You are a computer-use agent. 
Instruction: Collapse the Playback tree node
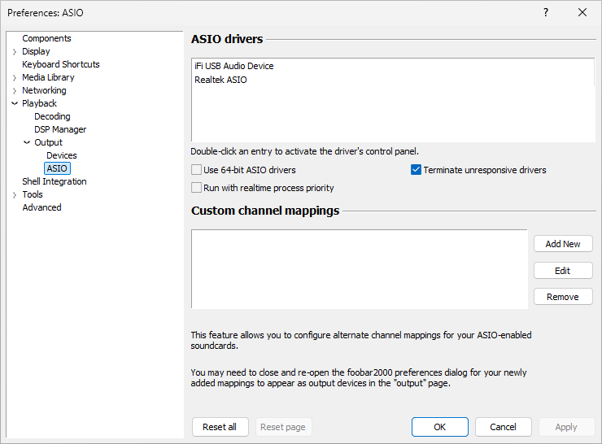click(x=15, y=103)
